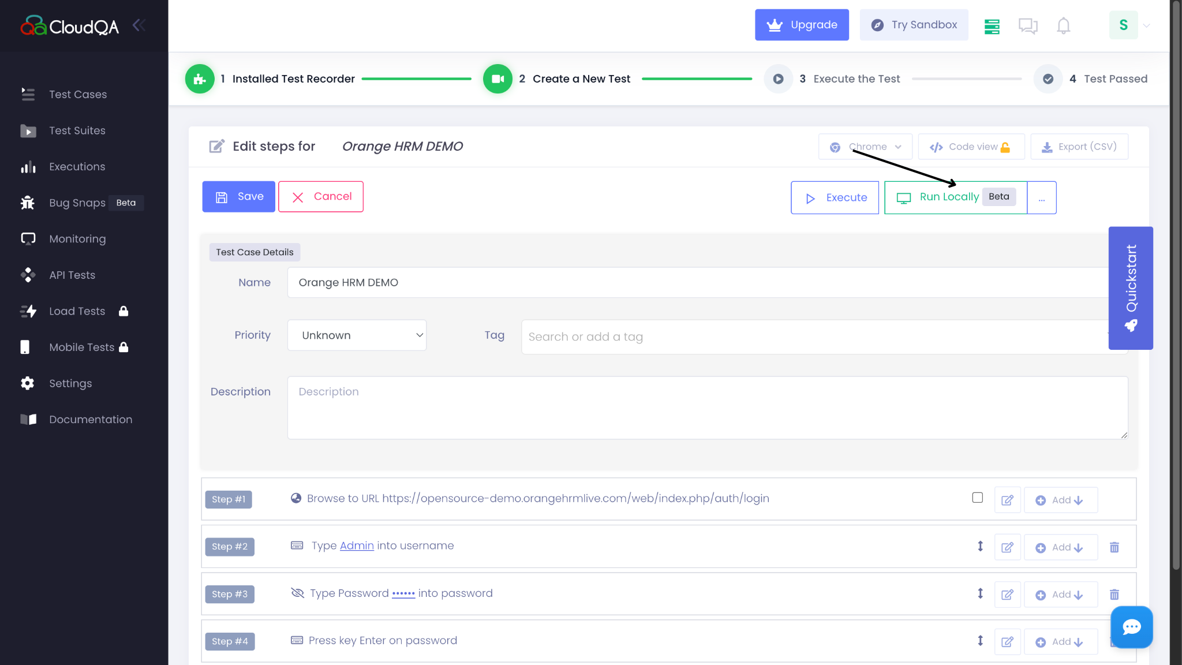Tick the Step #1 checkbox

pos(977,498)
